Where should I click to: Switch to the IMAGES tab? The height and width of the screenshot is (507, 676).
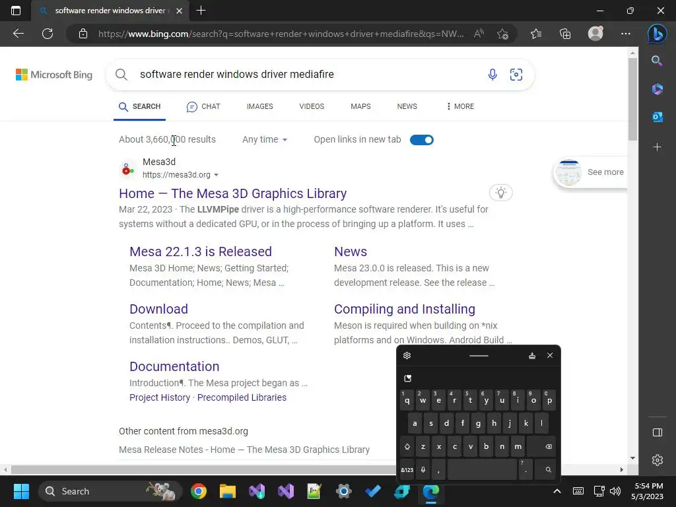(x=259, y=106)
